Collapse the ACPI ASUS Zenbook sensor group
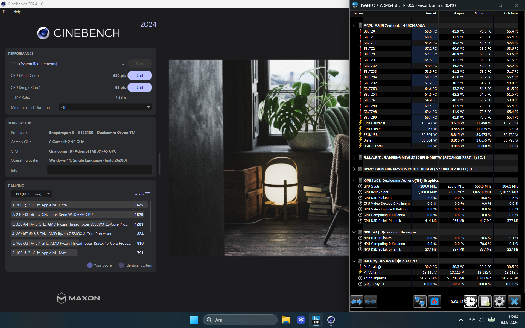 pos(354,25)
